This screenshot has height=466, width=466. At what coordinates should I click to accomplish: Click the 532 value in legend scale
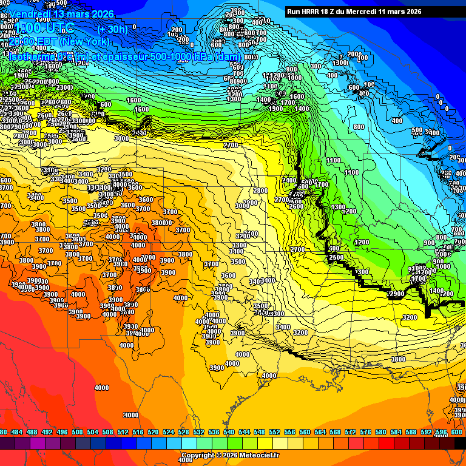pyautogui.click(x=198, y=432)
